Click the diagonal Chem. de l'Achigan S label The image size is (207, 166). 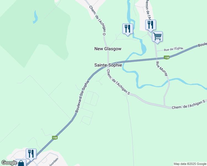coord(118,82)
